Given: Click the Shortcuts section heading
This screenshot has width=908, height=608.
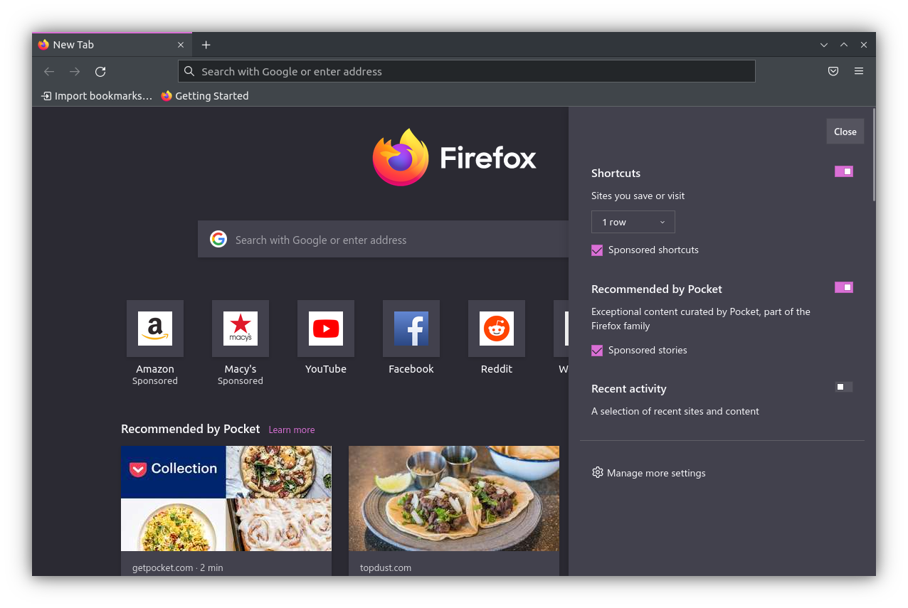Looking at the screenshot, I should click(x=616, y=173).
